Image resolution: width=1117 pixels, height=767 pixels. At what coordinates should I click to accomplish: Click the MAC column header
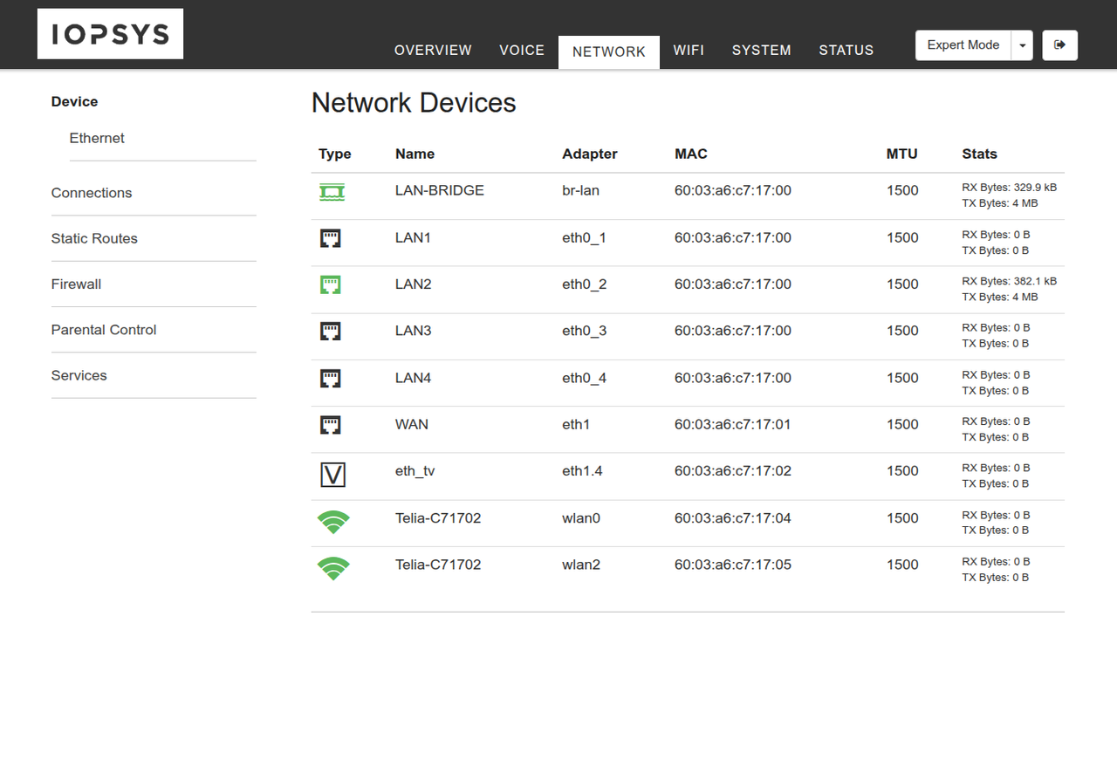(x=691, y=154)
